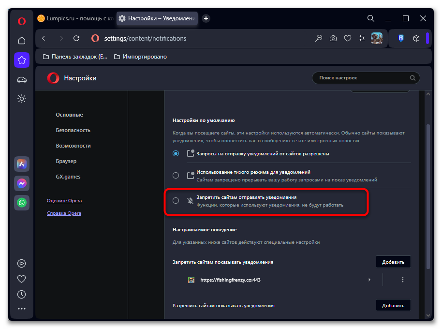Select 'Запросы на отправку уведомлений разрешены' option
This screenshot has height=329, width=442.
[x=176, y=153]
